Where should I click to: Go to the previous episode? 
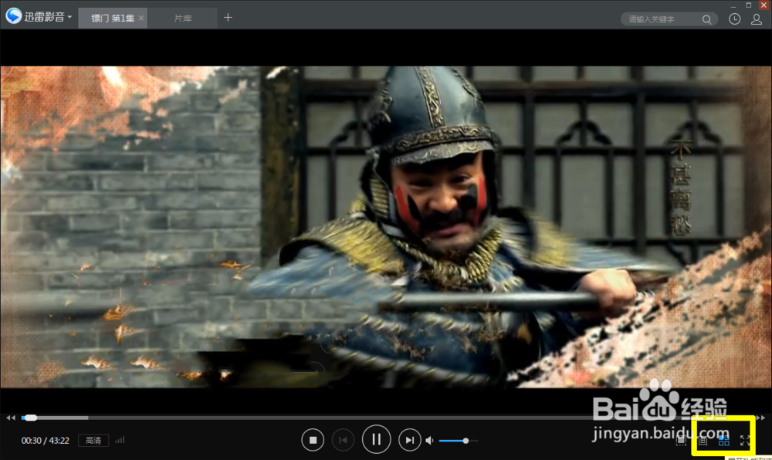tap(344, 440)
